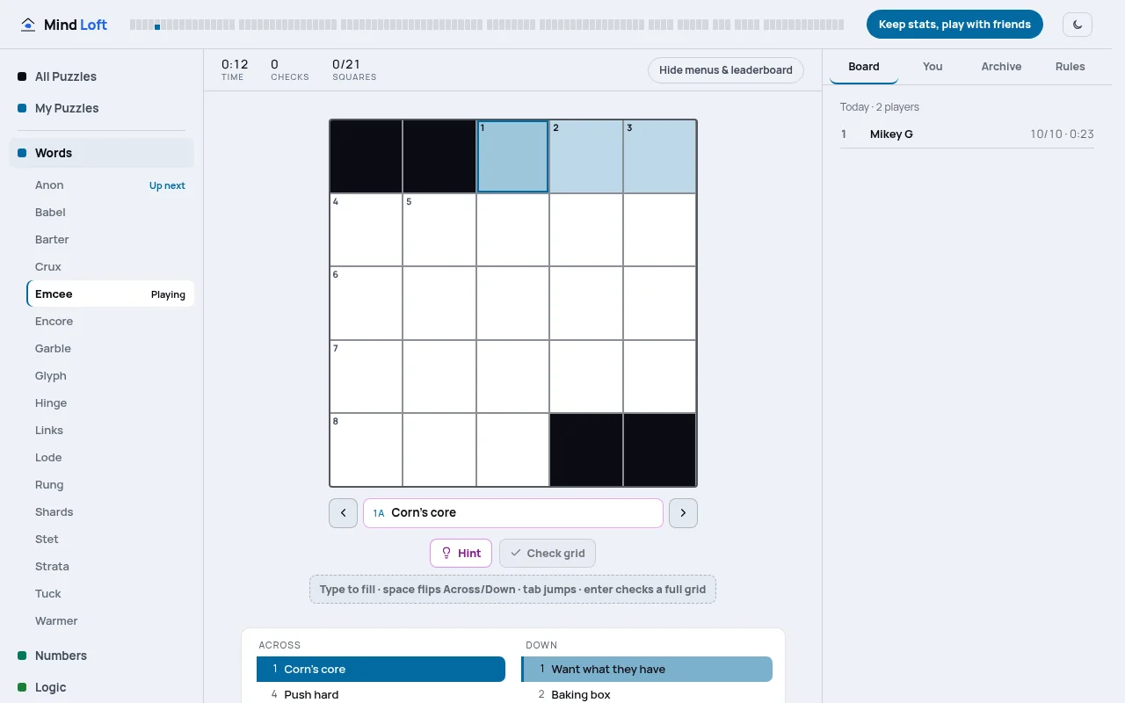This screenshot has height=703, width=1125.
Task: Choose the Shards puzzle
Action: pos(110,512)
